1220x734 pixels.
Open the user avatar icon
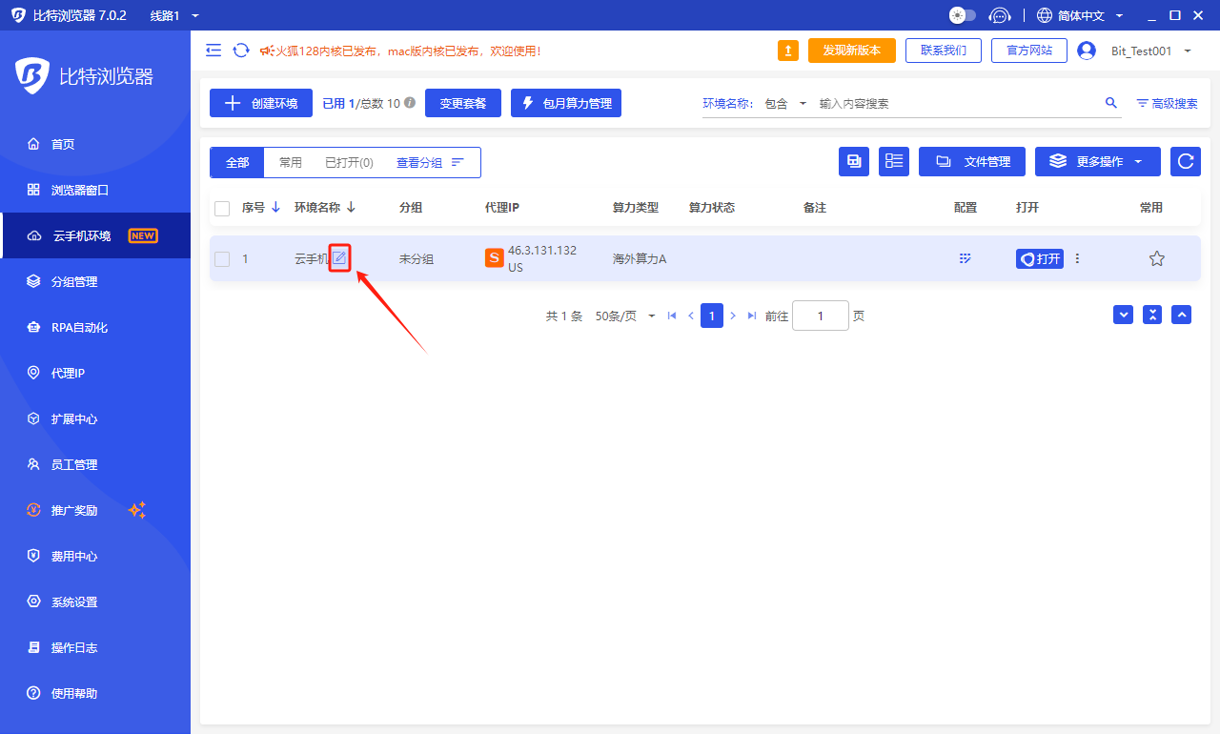click(1087, 51)
